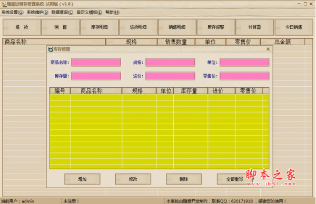Click the 库存量 input field
Image resolution: width=316 pixels, height=204 pixels.
point(96,76)
